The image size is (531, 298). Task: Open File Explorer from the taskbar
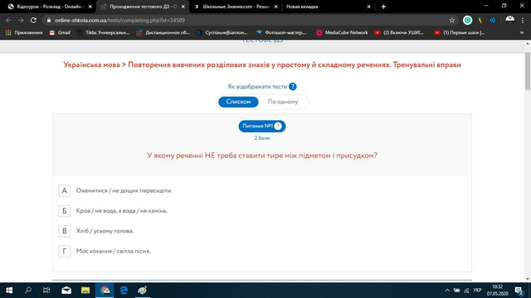[x=85, y=291]
